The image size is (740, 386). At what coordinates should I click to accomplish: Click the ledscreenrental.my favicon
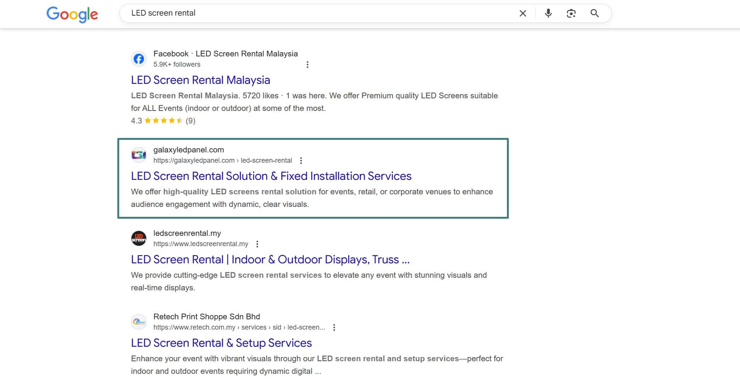pyautogui.click(x=139, y=238)
